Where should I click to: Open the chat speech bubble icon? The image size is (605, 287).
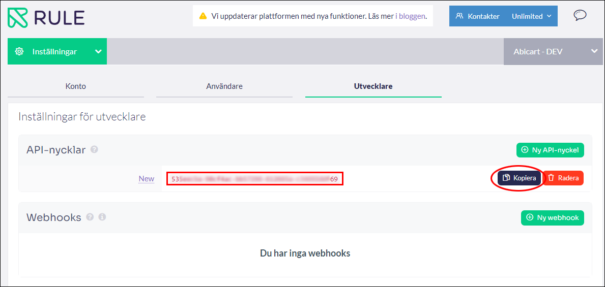coord(580,15)
